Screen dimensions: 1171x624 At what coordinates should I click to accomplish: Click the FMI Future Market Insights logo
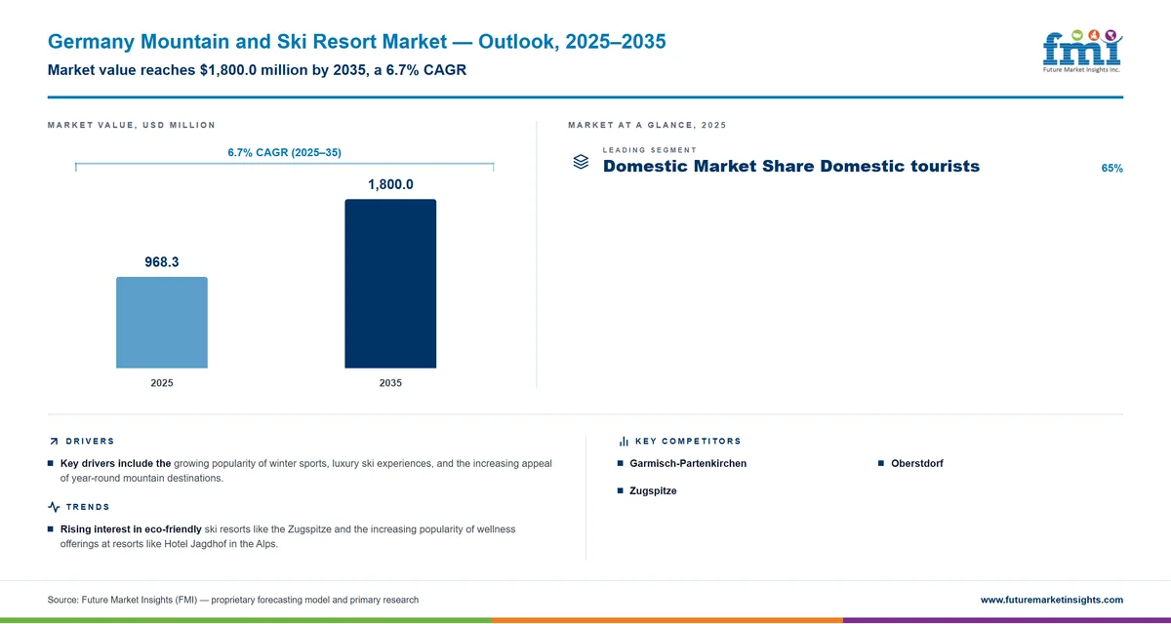click(1082, 50)
